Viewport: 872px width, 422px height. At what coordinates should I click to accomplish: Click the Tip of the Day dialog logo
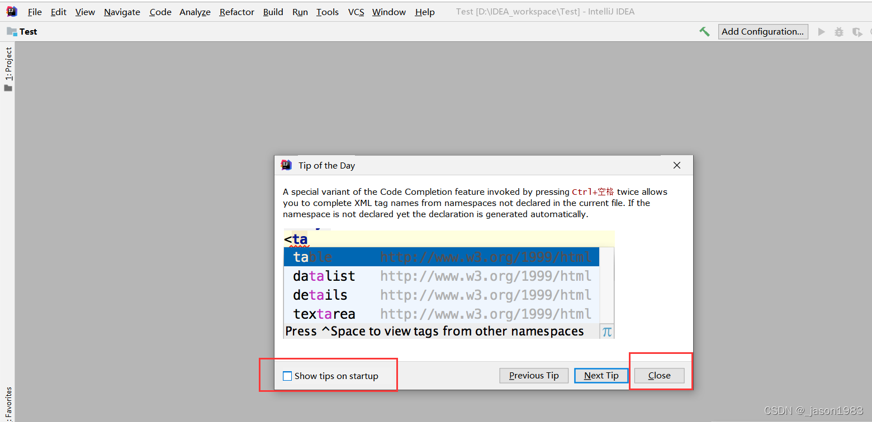tap(286, 165)
